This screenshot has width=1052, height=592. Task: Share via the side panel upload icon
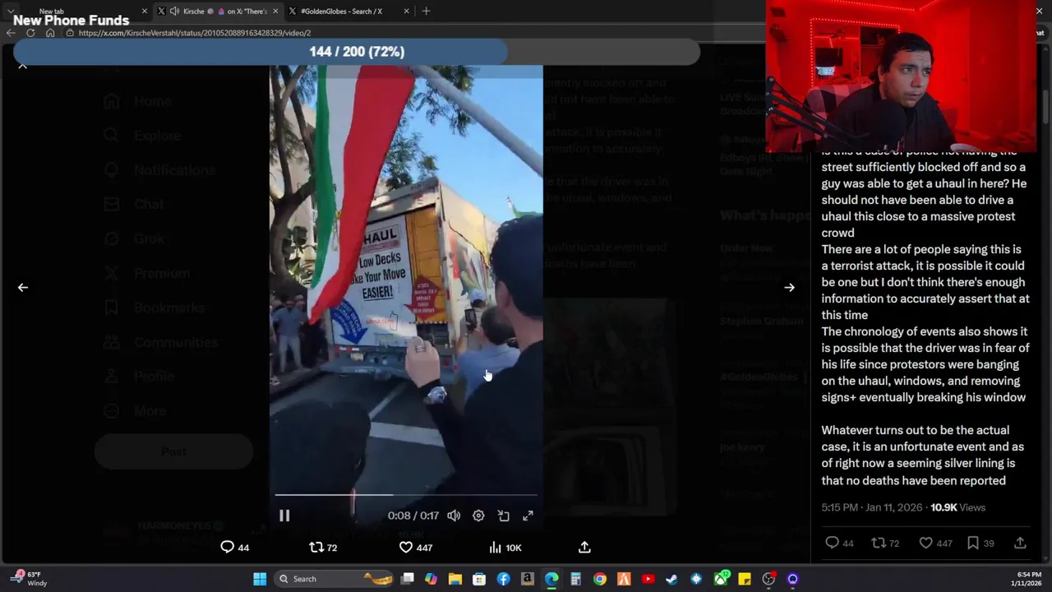click(1020, 543)
